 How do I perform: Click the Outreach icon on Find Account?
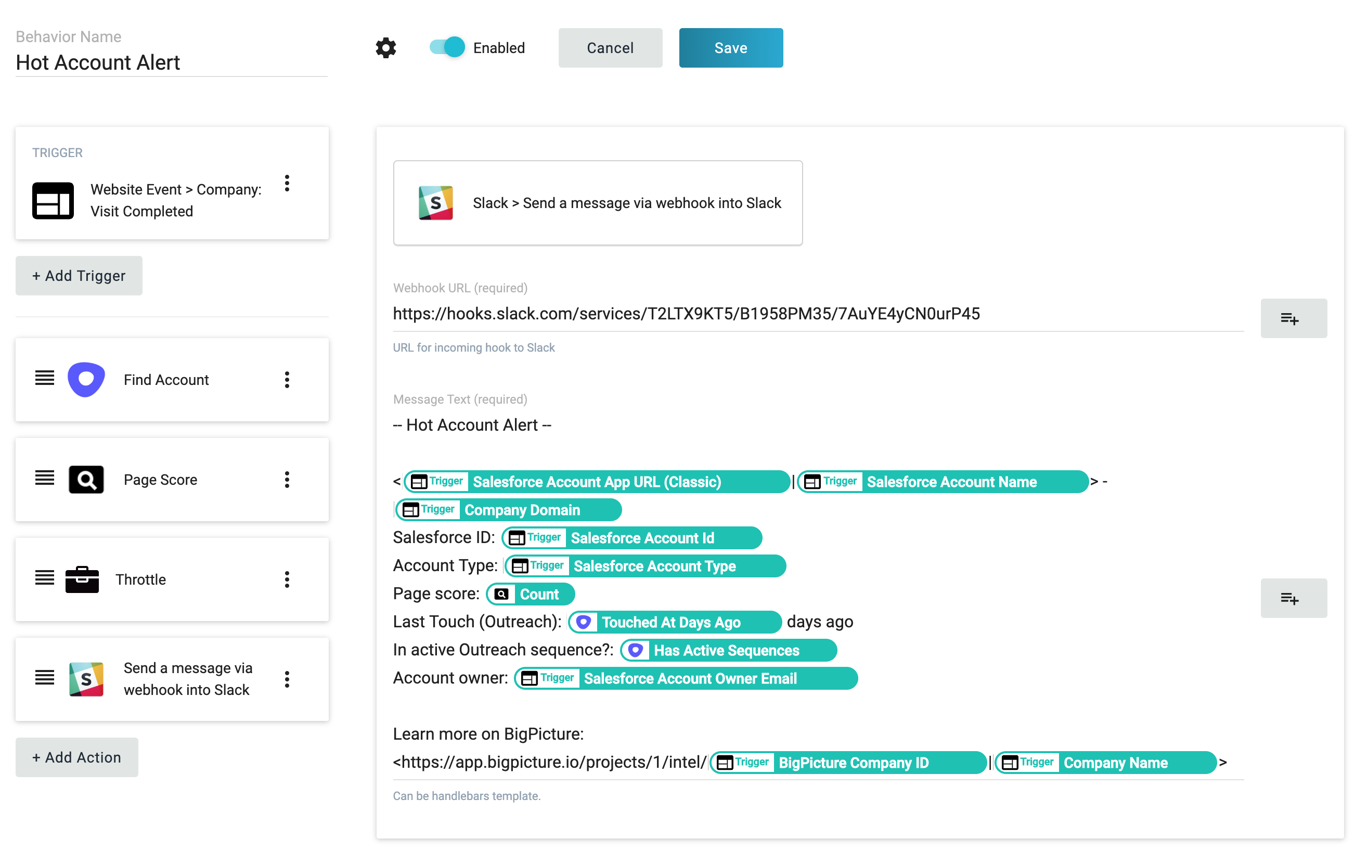tap(86, 379)
